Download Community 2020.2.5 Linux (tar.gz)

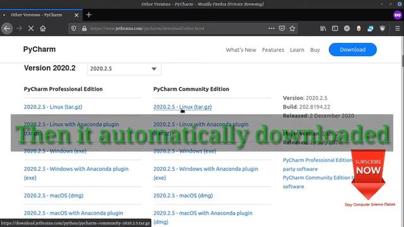click(182, 107)
